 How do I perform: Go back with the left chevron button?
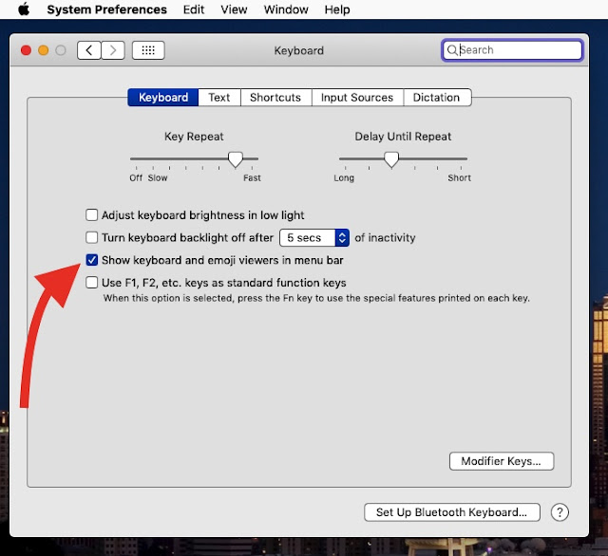(x=89, y=50)
